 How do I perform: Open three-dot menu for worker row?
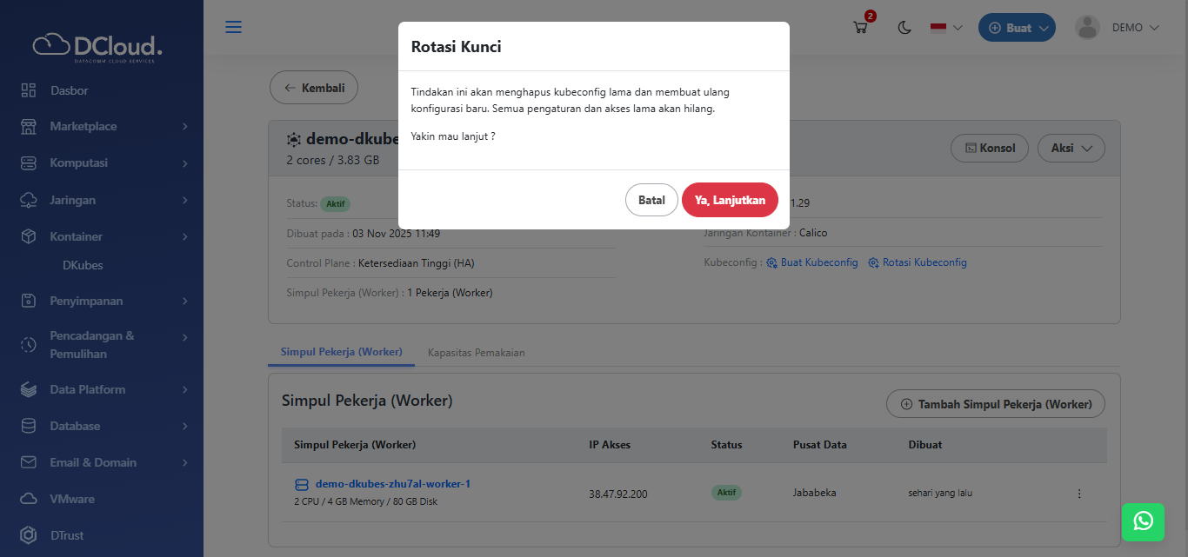click(1079, 494)
